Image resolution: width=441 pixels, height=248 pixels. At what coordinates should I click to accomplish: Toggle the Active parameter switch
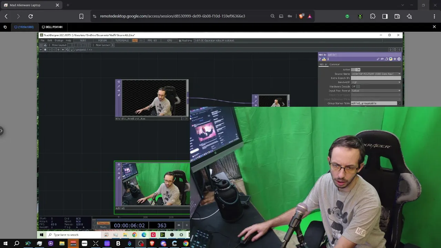point(356,70)
